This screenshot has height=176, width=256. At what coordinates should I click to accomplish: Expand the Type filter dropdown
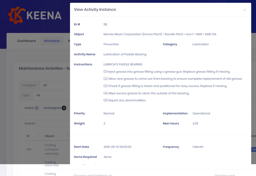pyautogui.click(x=53, y=95)
